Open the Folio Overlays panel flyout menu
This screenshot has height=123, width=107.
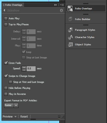[x=62, y=5]
